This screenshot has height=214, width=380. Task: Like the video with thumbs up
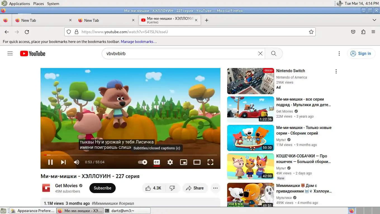click(153, 188)
